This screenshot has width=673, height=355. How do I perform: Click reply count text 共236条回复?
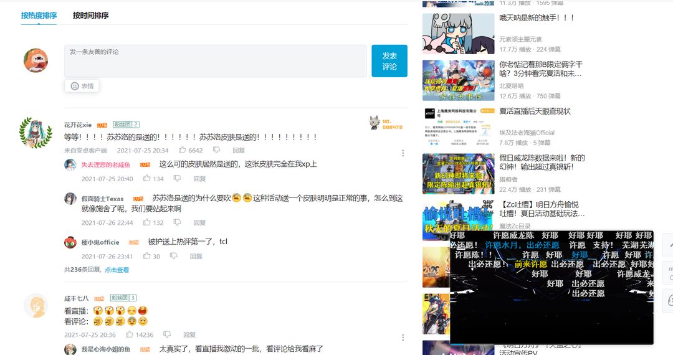tap(83, 270)
